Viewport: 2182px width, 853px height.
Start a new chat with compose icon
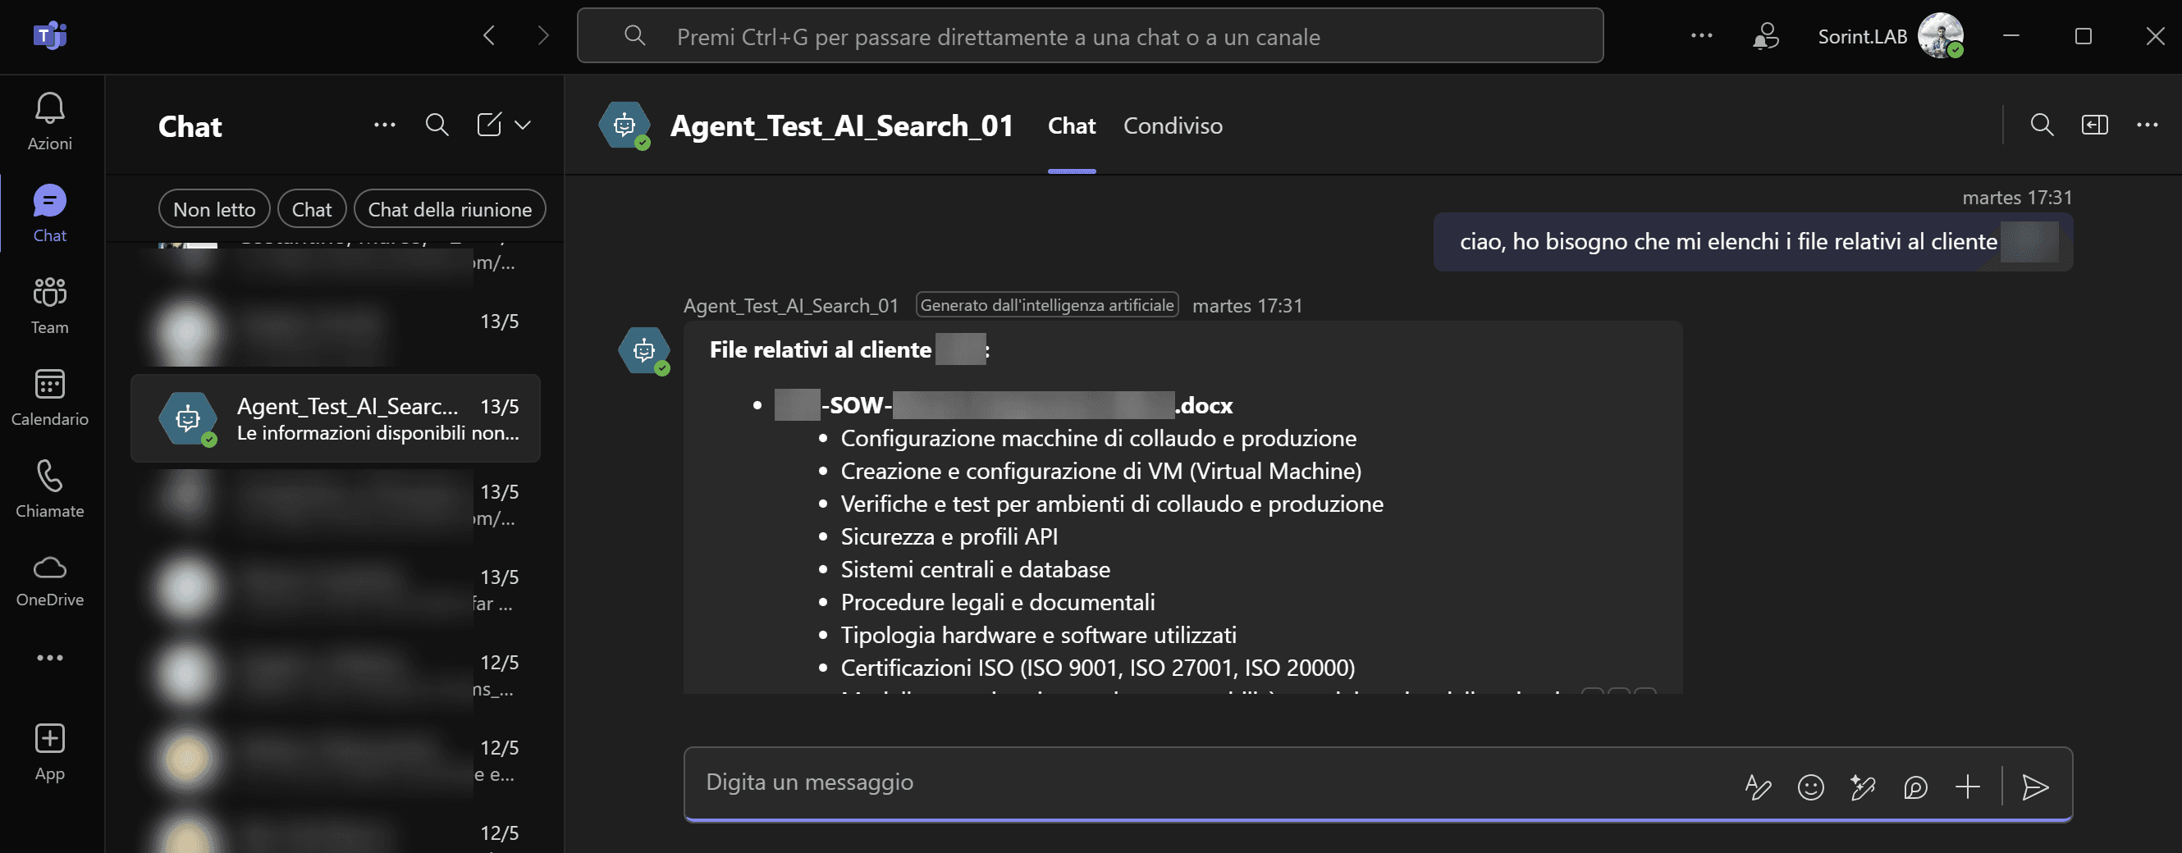click(489, 125)
